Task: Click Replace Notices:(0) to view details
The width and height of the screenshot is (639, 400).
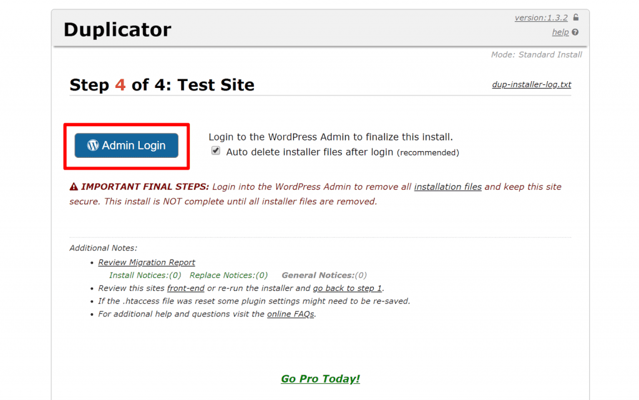Action: [x=228, y=275]
